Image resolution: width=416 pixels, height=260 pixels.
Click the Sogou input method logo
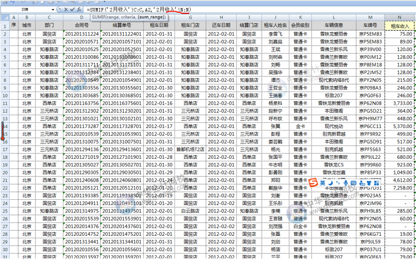point(314,183)
